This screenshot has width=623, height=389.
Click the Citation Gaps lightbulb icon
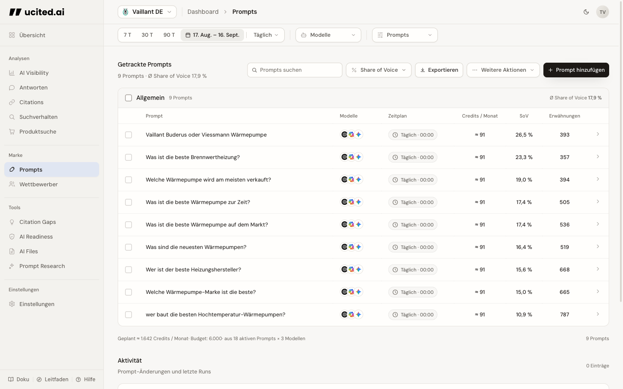click(x=12, y=222)
